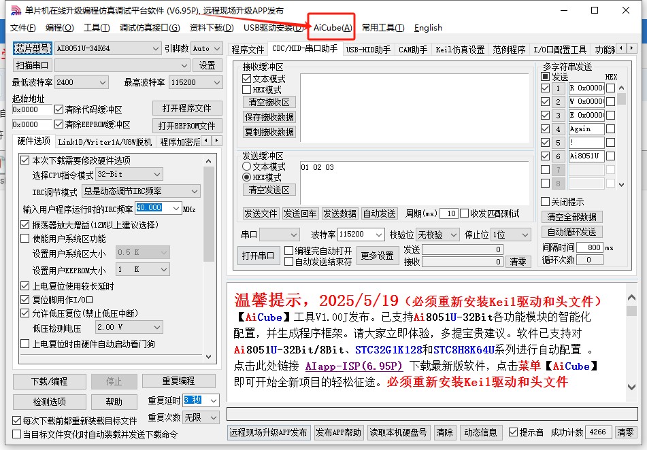The image size is (647, 450).
Task: Select 文本模式 radio in send buffer
Action: [247, 167]
